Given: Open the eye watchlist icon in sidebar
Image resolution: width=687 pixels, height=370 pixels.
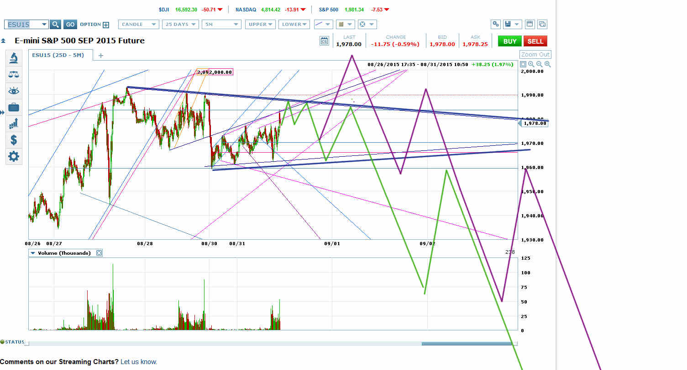Looking at the screenshot, I should click(14, 91).
